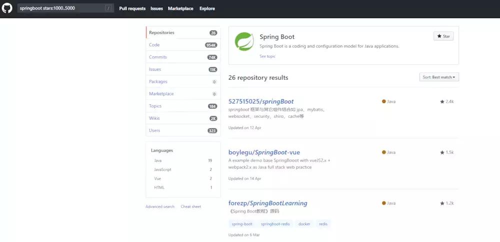500x242 pixels.
Task: Click the Spring Boot leaf logo
Action: [x=244, y=42]
